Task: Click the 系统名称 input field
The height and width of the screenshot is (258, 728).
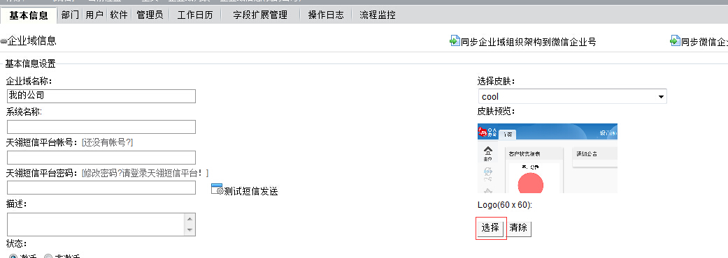Action: pos(101,127)
